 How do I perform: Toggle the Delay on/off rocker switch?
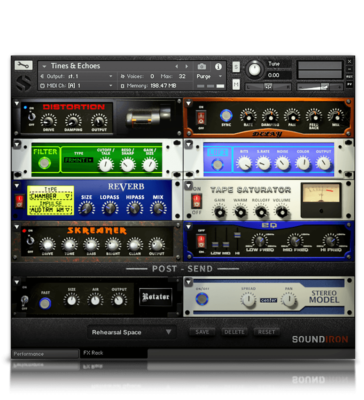point(201,118)
